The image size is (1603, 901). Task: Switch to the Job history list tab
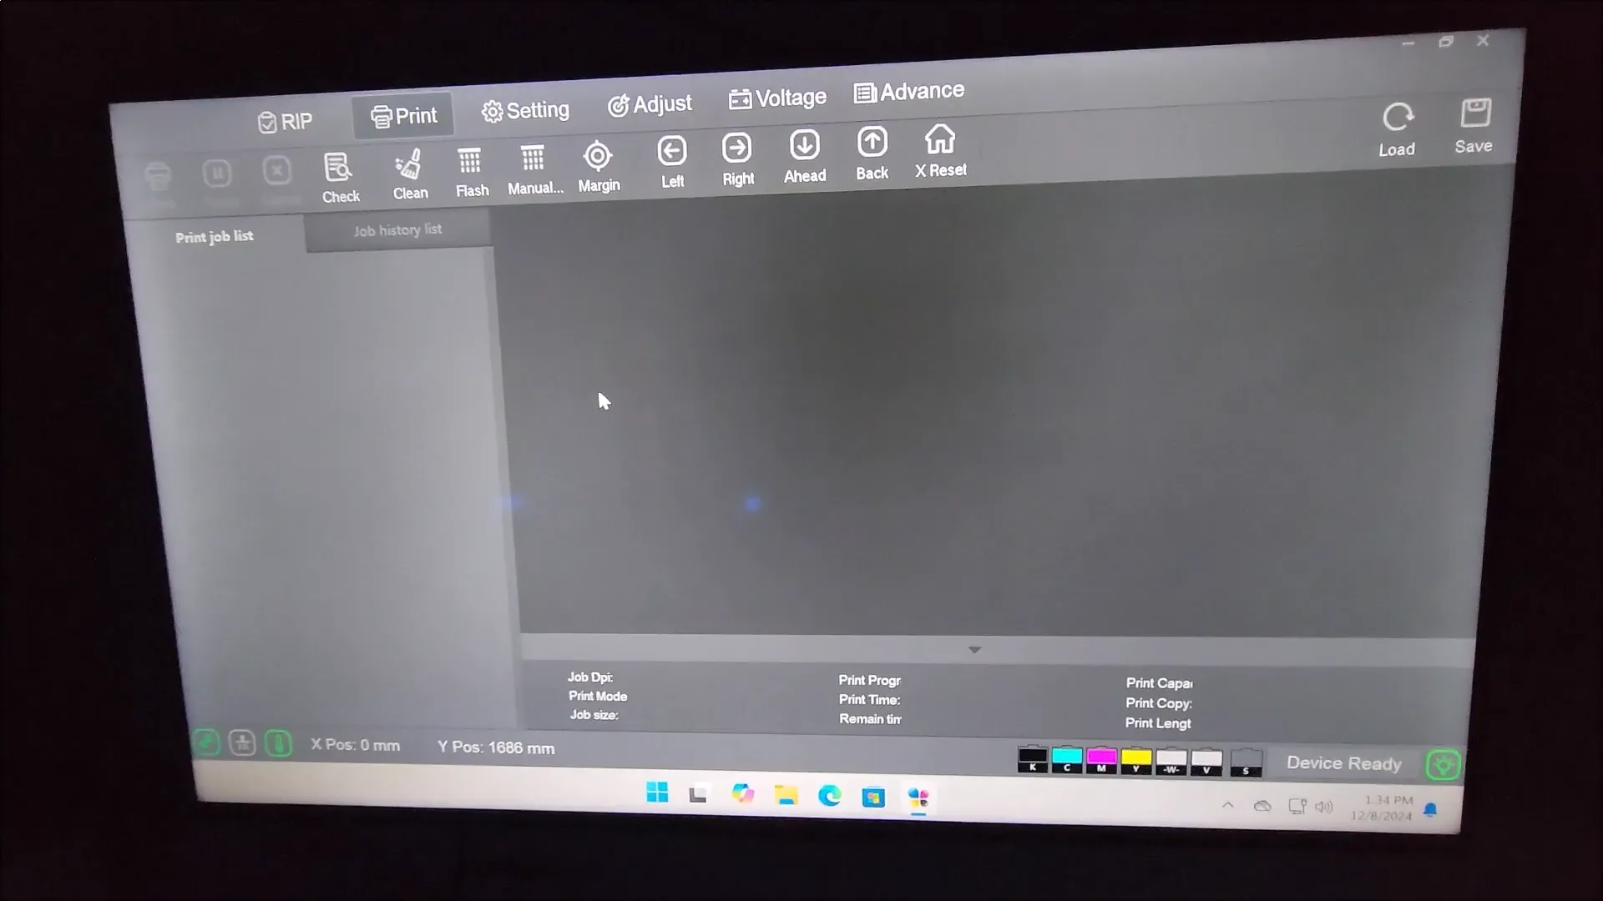397,229
